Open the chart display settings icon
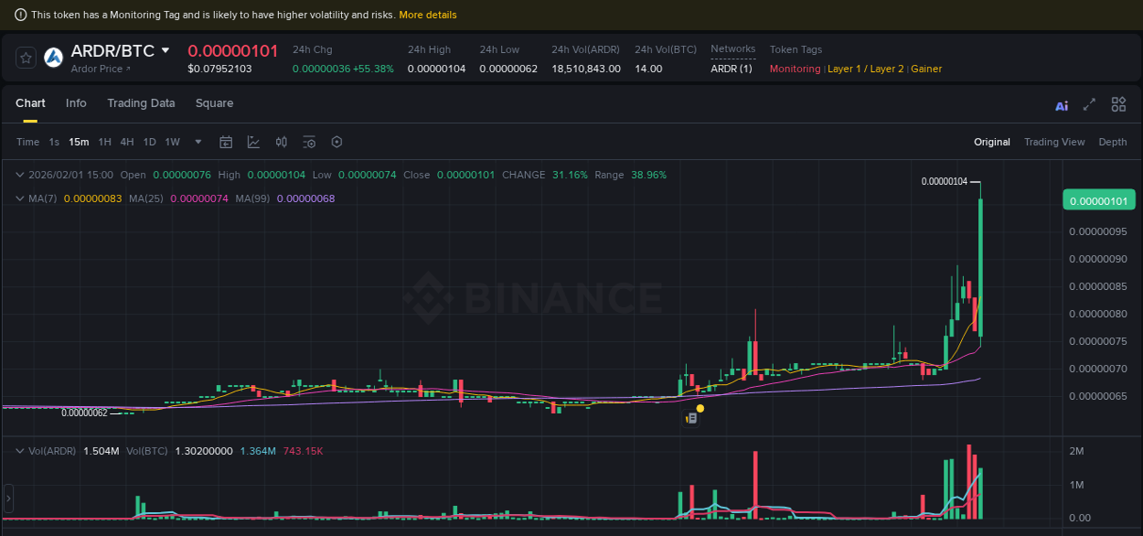 coord(309,142)
